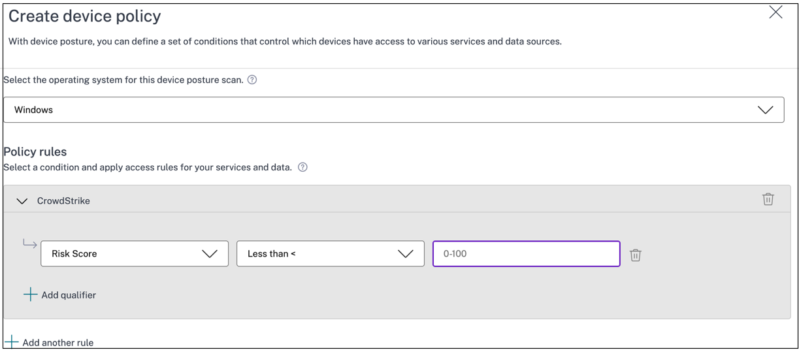Click the plus icon beside Add qualifier
This screenshot has width=799, height=350.
tap(30, 294)
